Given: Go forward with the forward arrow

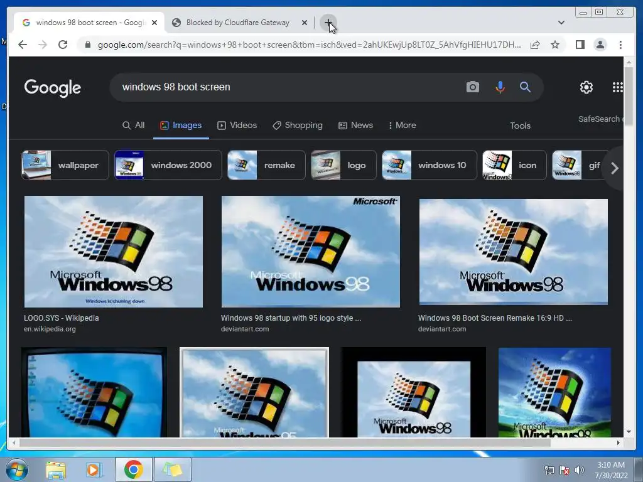Looking at the screenshot, I should [x=43, y=45].
